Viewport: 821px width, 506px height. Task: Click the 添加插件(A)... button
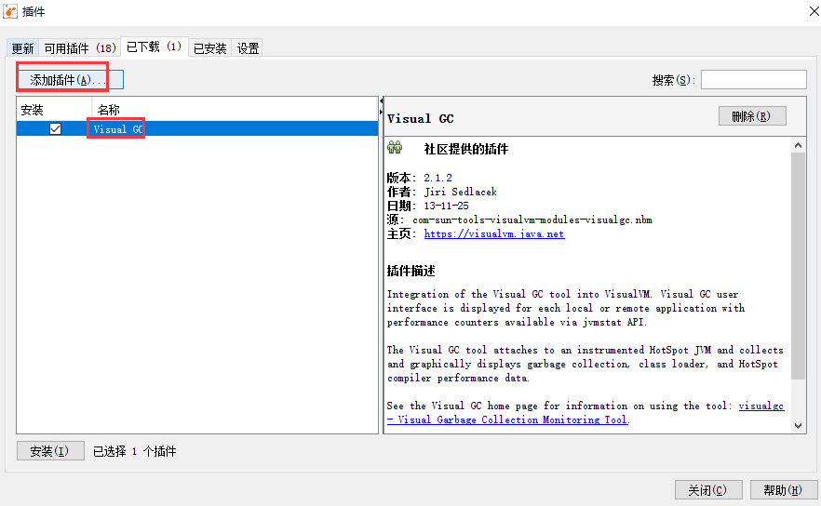coord(71,80)
